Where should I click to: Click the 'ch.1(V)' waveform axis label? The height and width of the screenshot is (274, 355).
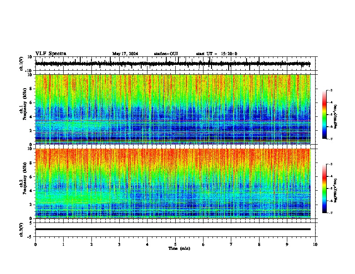[22, 64]
